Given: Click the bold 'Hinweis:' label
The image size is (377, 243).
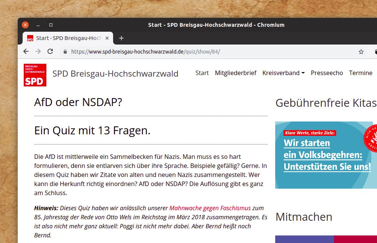Looking at the screenshot, I should coord(46,208).
